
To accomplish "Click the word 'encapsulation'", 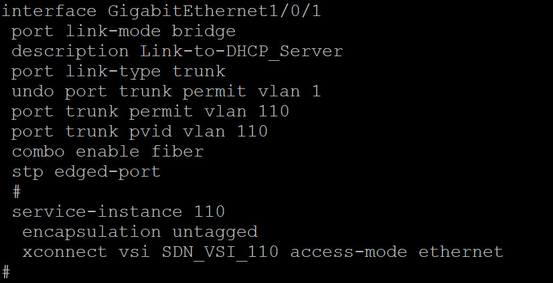I will (91, 232).
